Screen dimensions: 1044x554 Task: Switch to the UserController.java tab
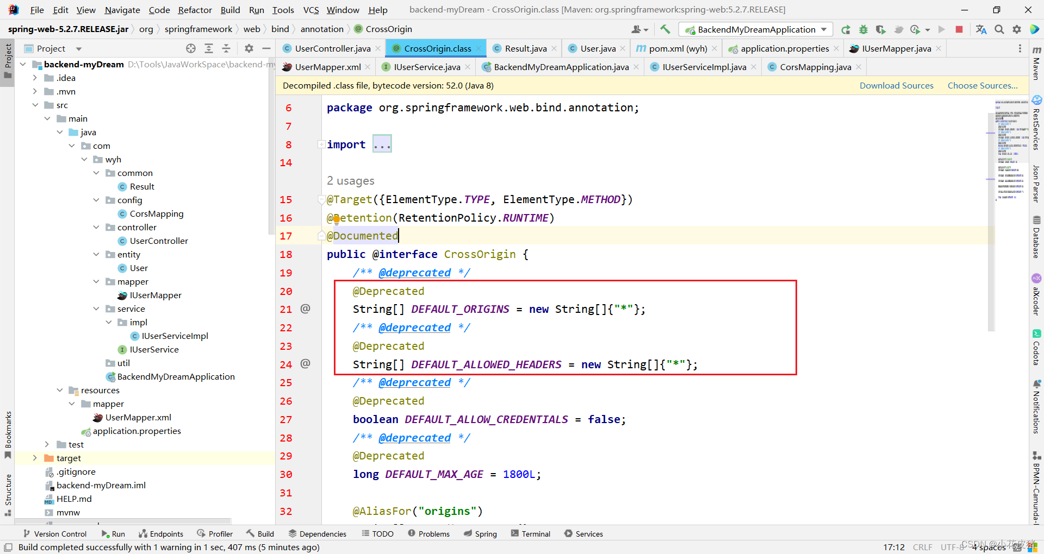[x=332, y=48]
